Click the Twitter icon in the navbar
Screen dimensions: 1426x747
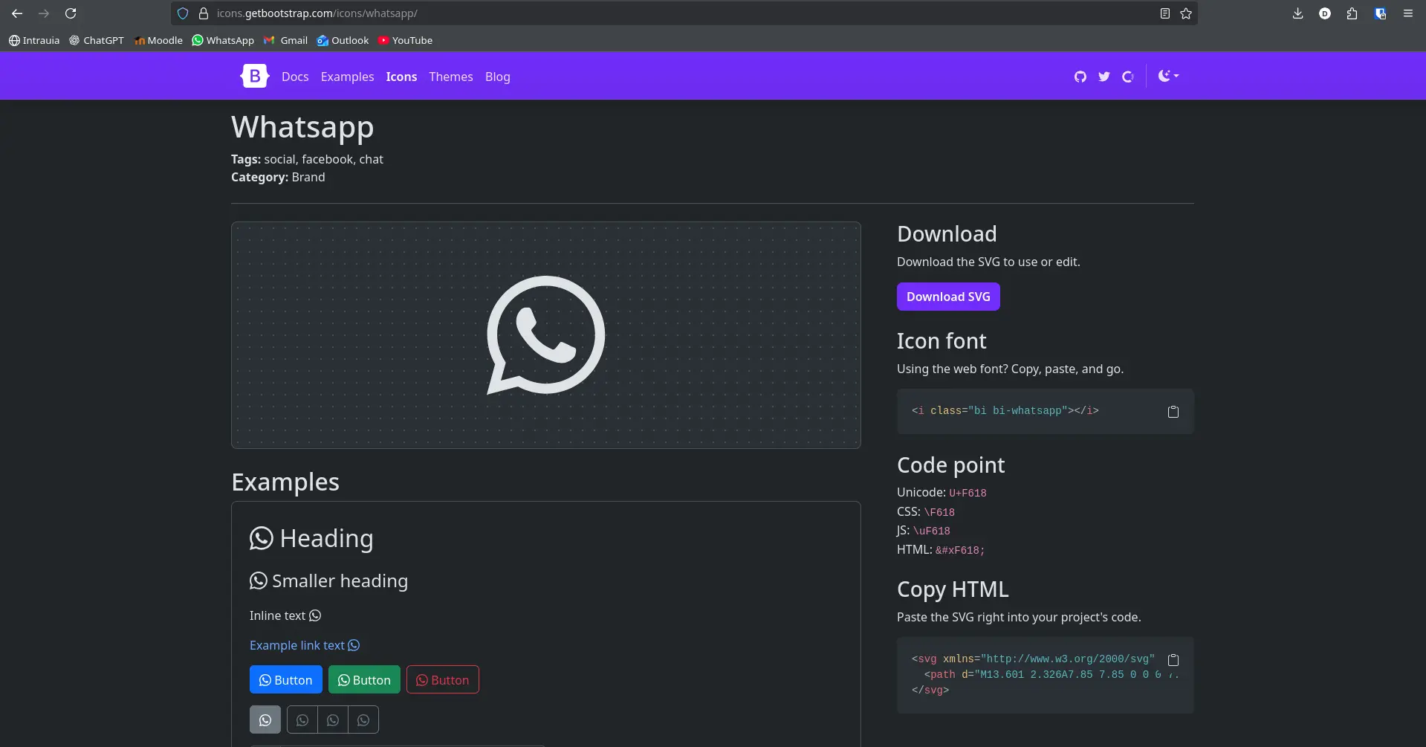click(x=1103, y=76)
